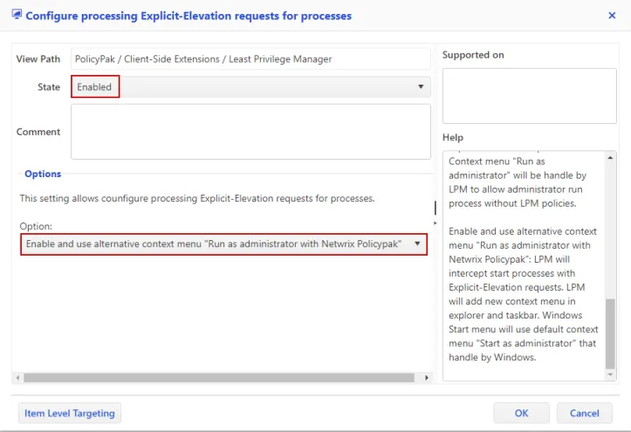Image resolution: width=631 pixels, height=432 pixels.
Task: Close the dialog with the X button
Action: click(611, 16)
